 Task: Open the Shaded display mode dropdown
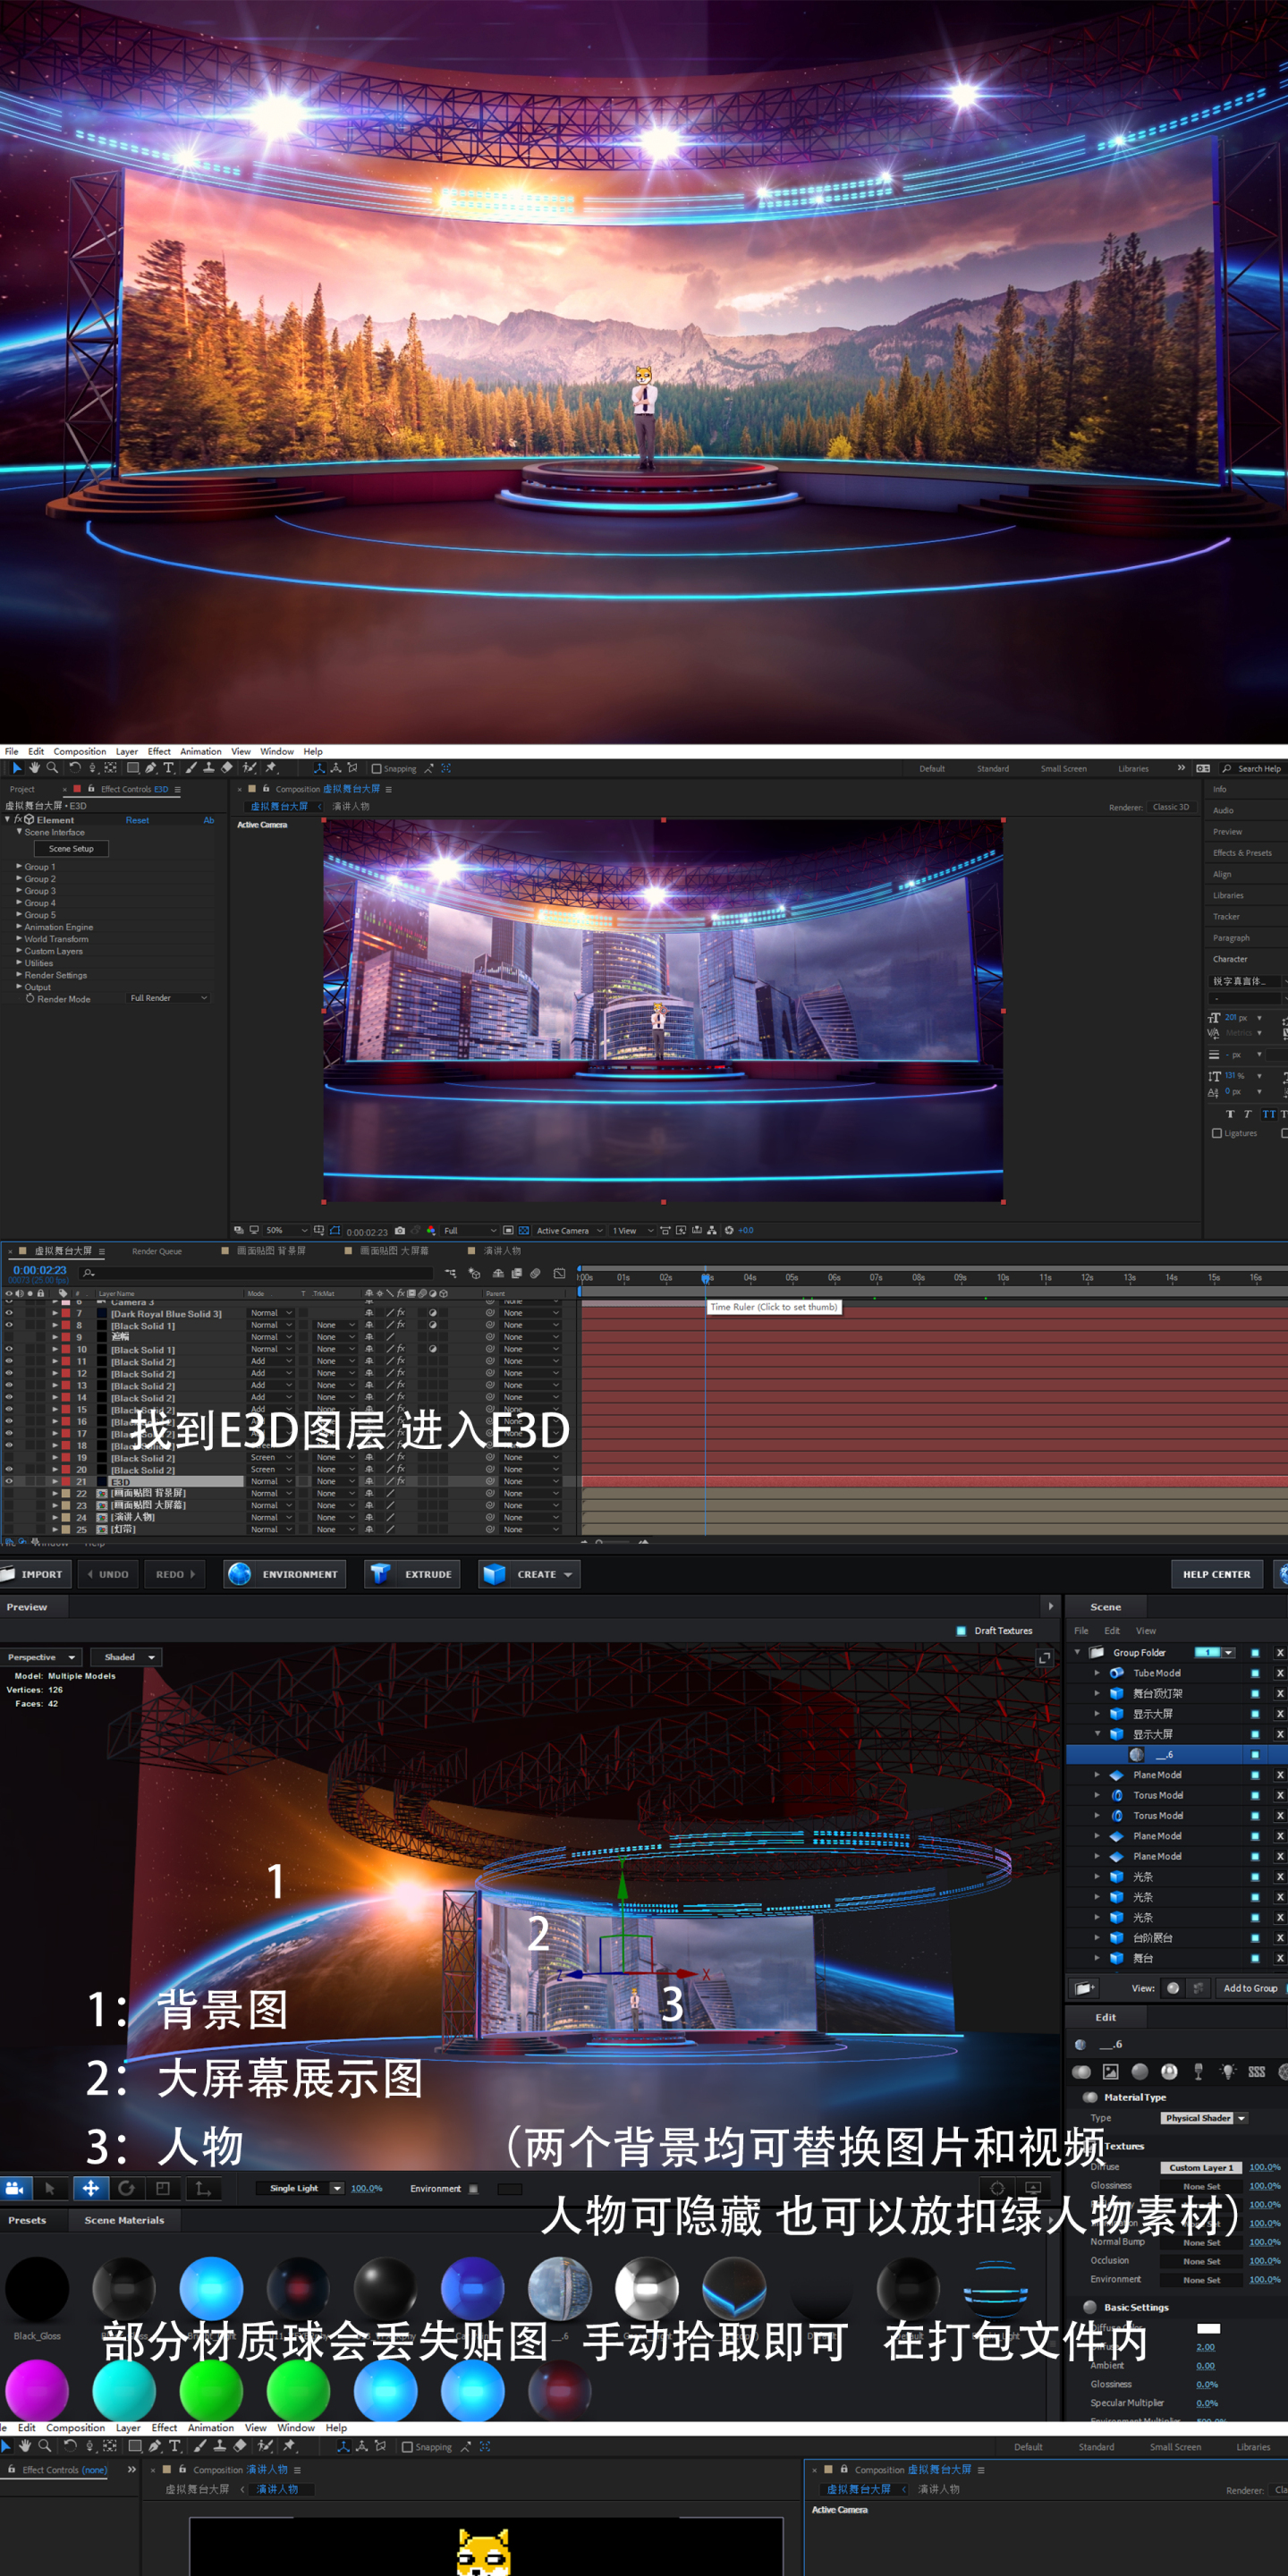coord(126,1657)
